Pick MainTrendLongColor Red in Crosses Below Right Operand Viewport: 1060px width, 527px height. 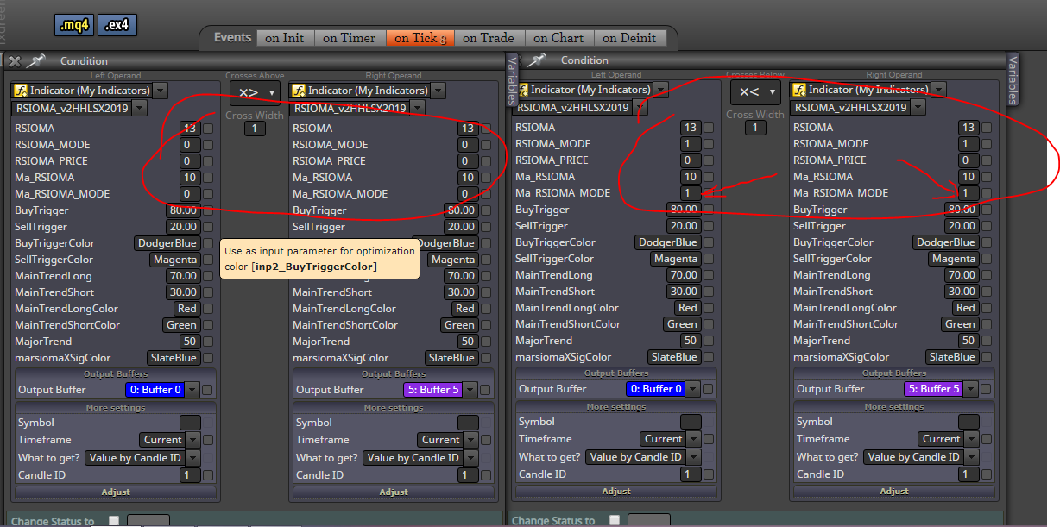coord(966,308)
